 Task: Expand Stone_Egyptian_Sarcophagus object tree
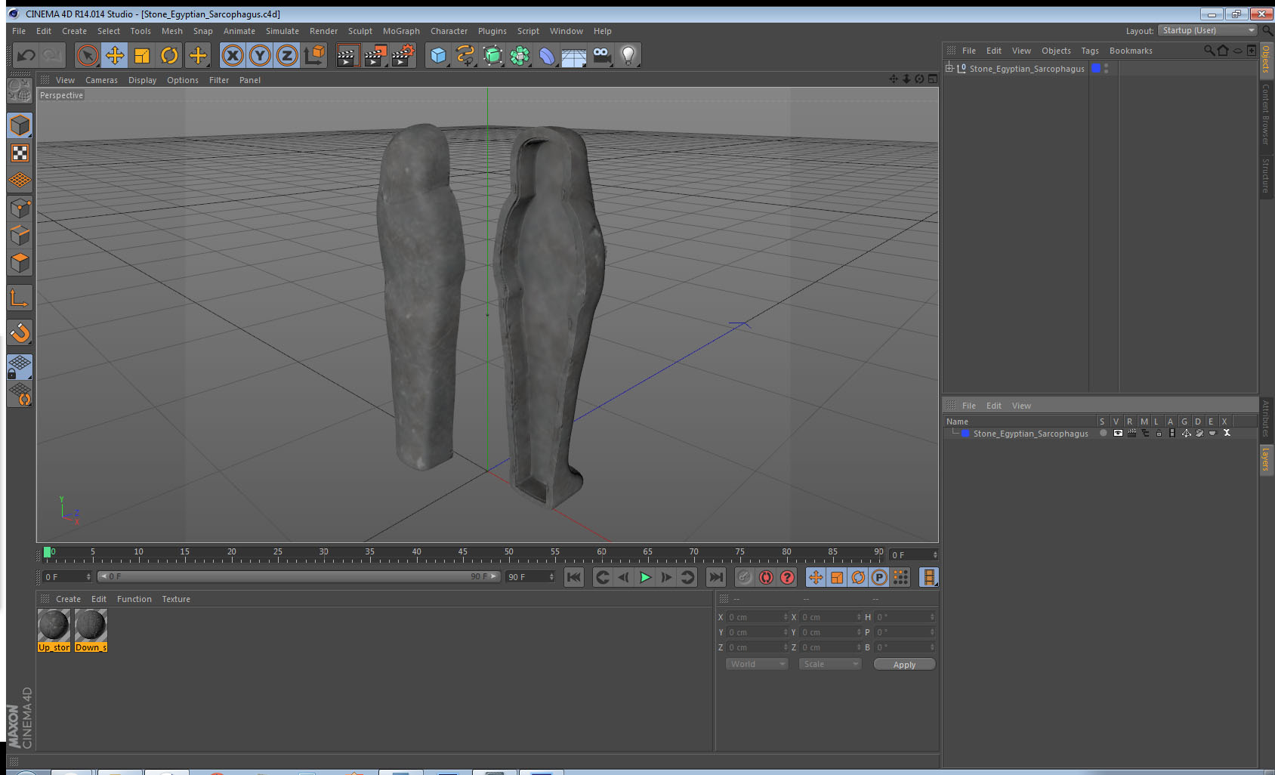[x=949, y=68]
